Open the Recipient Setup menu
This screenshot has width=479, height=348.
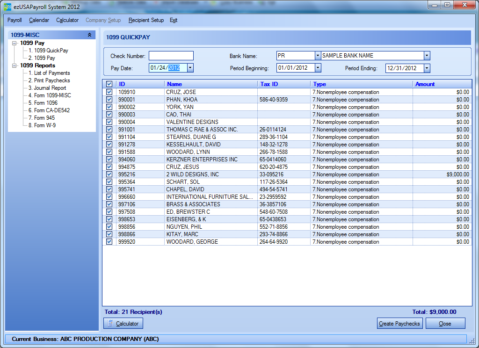[146, 20]
